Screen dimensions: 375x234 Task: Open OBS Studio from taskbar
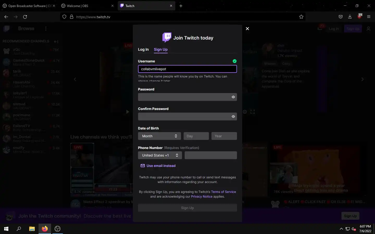[x=58, y=229]
